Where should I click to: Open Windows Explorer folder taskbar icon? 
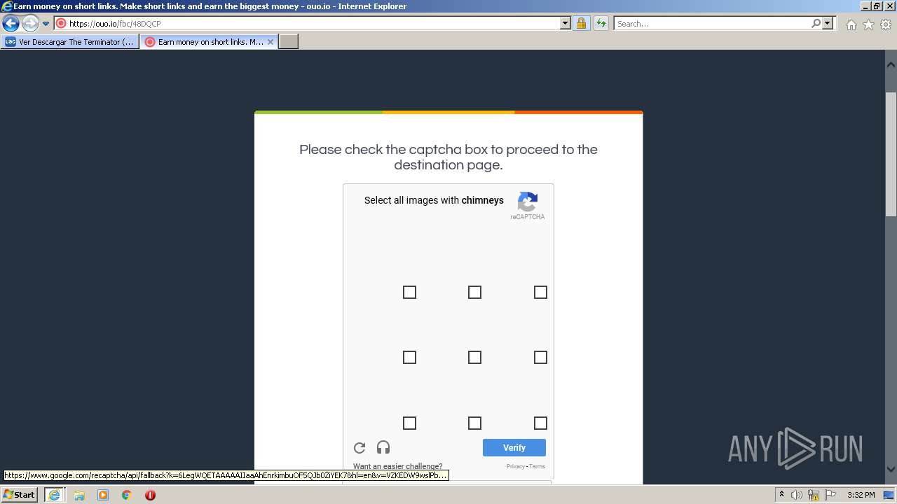pos(79,495)
